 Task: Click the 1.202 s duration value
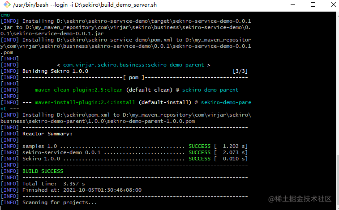(x=235, y=146)
